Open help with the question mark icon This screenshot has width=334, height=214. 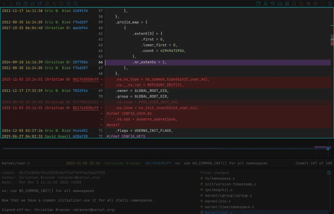(330, 4)
